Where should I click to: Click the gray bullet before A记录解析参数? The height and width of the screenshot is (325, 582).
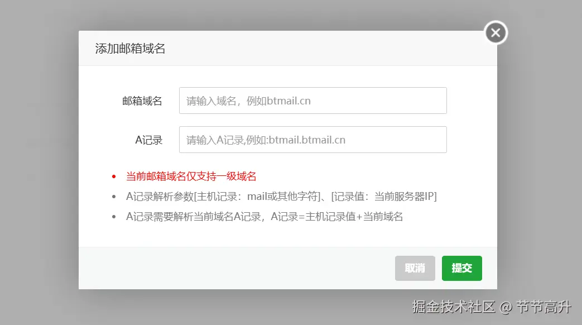coord(114,197)
